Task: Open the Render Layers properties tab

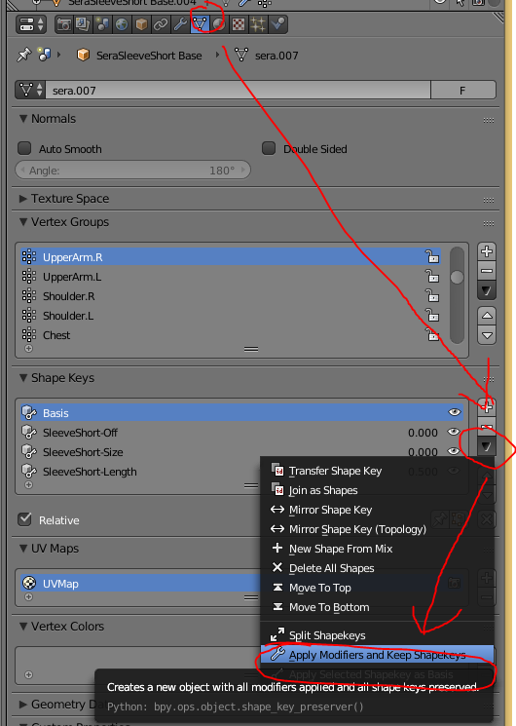Action: point(84,24)
